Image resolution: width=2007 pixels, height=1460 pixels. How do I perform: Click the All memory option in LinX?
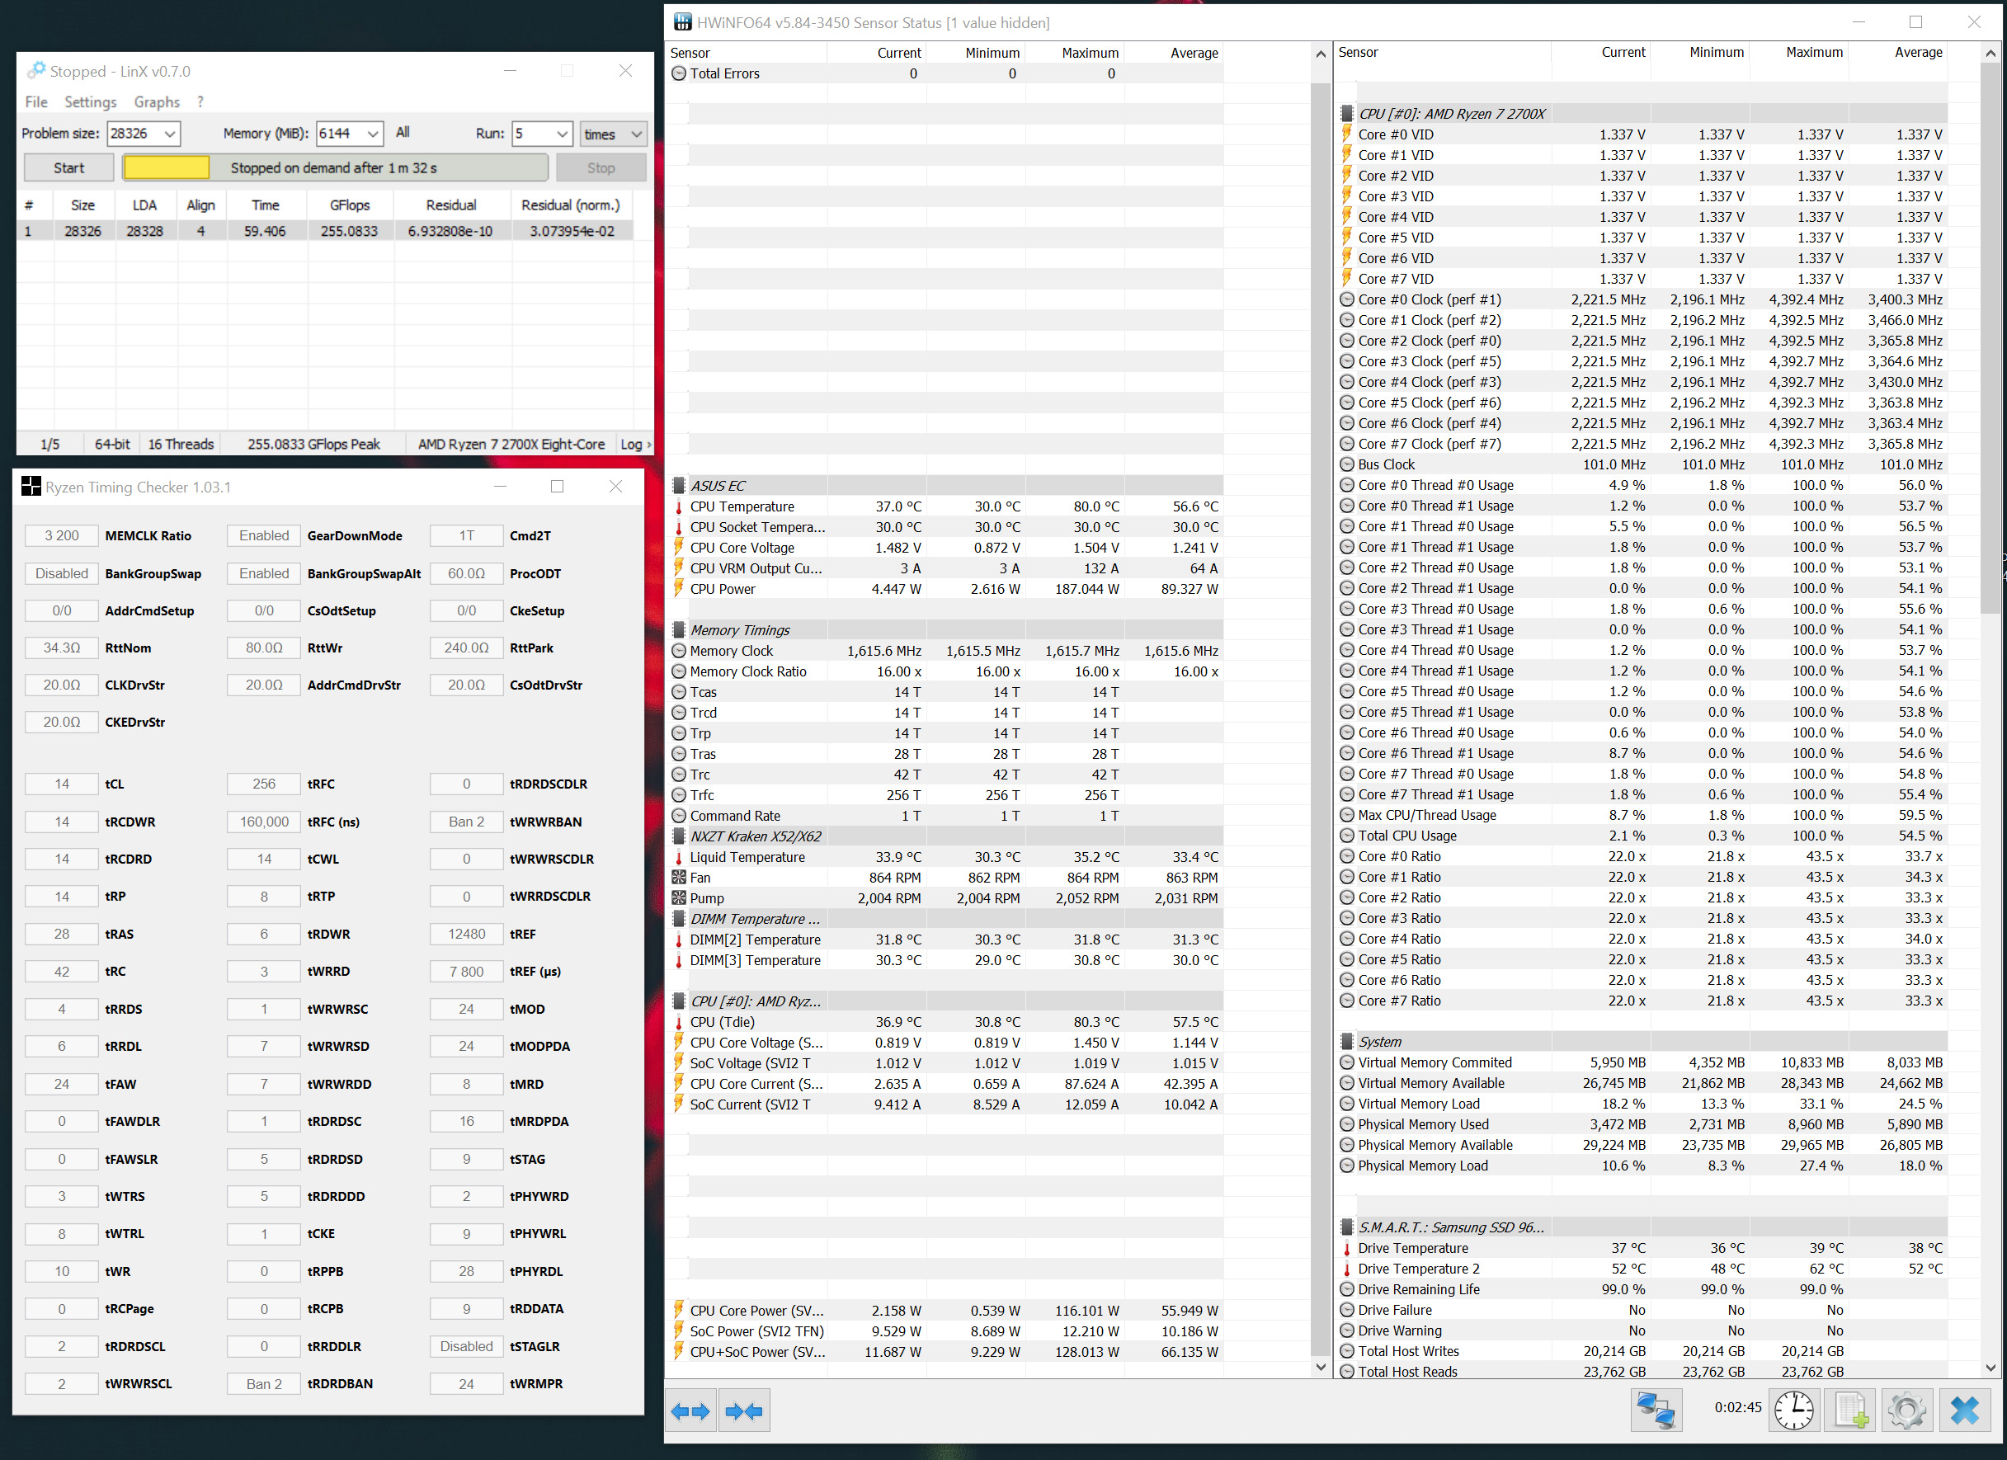(x=403, y=133)
